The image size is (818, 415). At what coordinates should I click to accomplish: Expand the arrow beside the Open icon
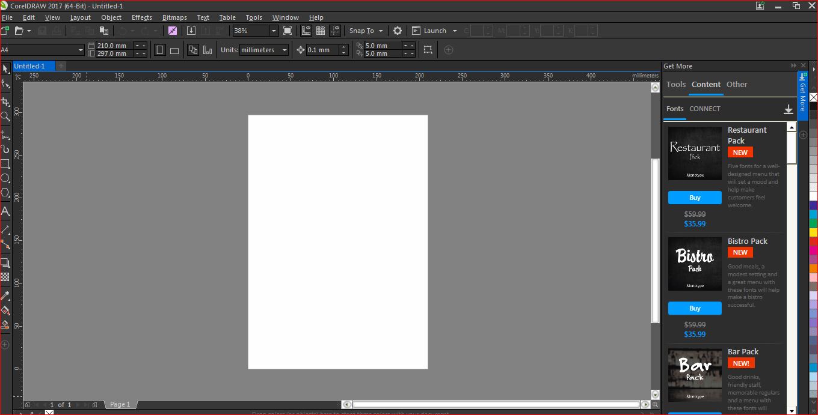coord(28,31)
